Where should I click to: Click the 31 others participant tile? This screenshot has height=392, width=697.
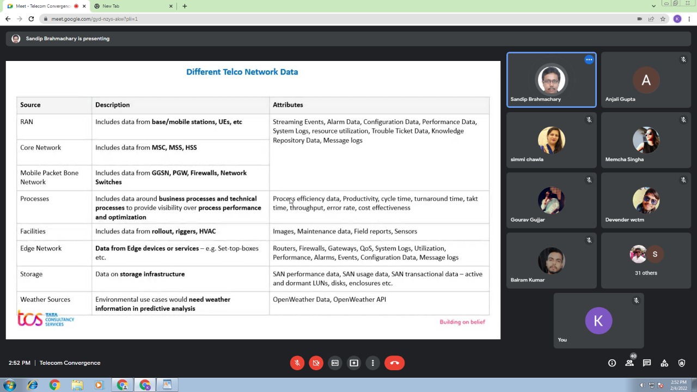click(x=646, y=261)
